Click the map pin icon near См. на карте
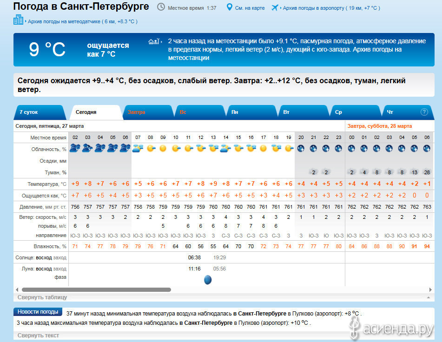This screenshot has width=442, height=342. [229, 7]
